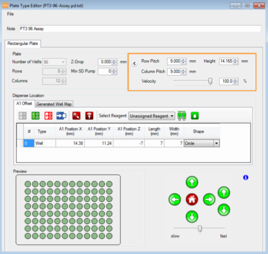
Task: Collapse panel using the left chevron button
Action: coord(134,63)
